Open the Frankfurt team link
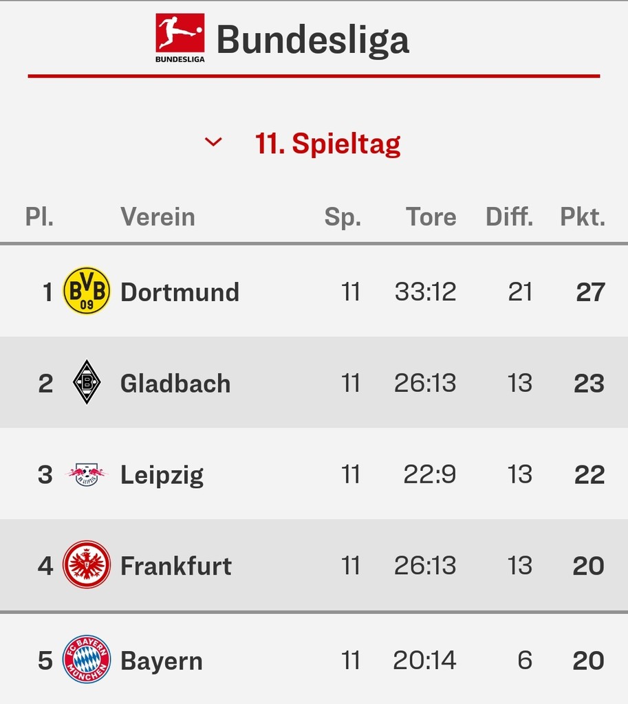628x704 pixels. pyautogui.click(x=175, y=565)
